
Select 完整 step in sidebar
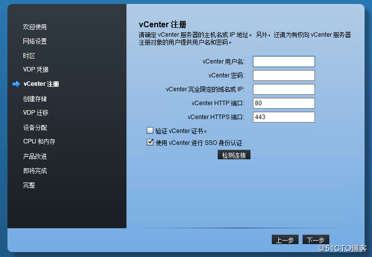(29, 185)
